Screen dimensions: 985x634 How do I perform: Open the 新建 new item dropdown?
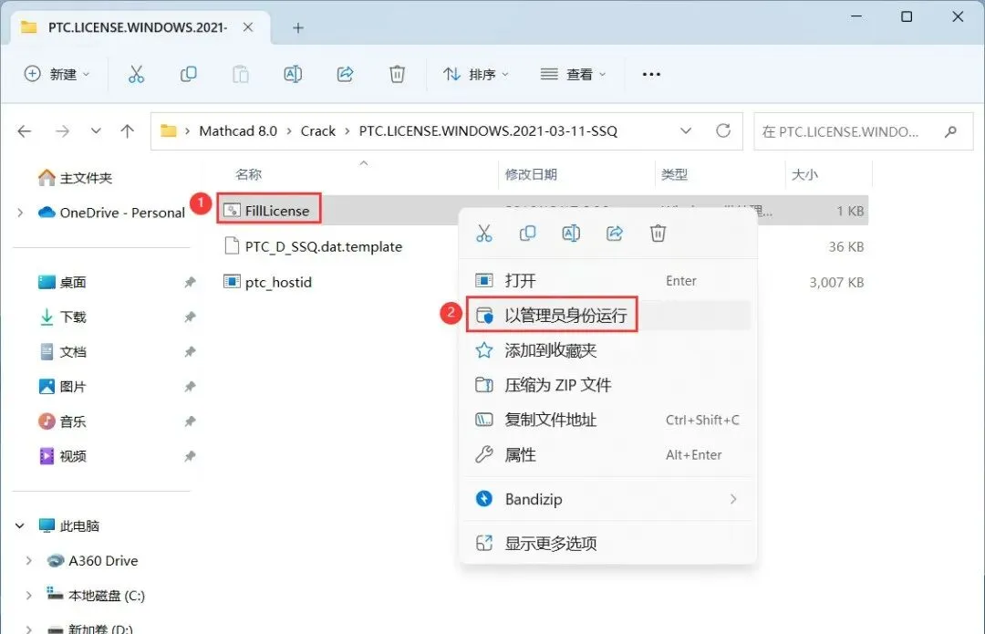[x=57, y=74]
